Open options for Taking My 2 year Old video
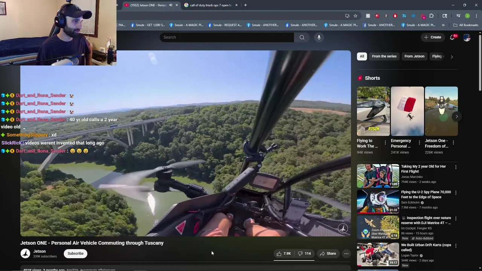482x271 pixels. click(456, 167)
